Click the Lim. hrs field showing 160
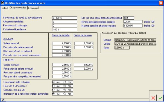This screenshot has height=102, width=164. 129,18
